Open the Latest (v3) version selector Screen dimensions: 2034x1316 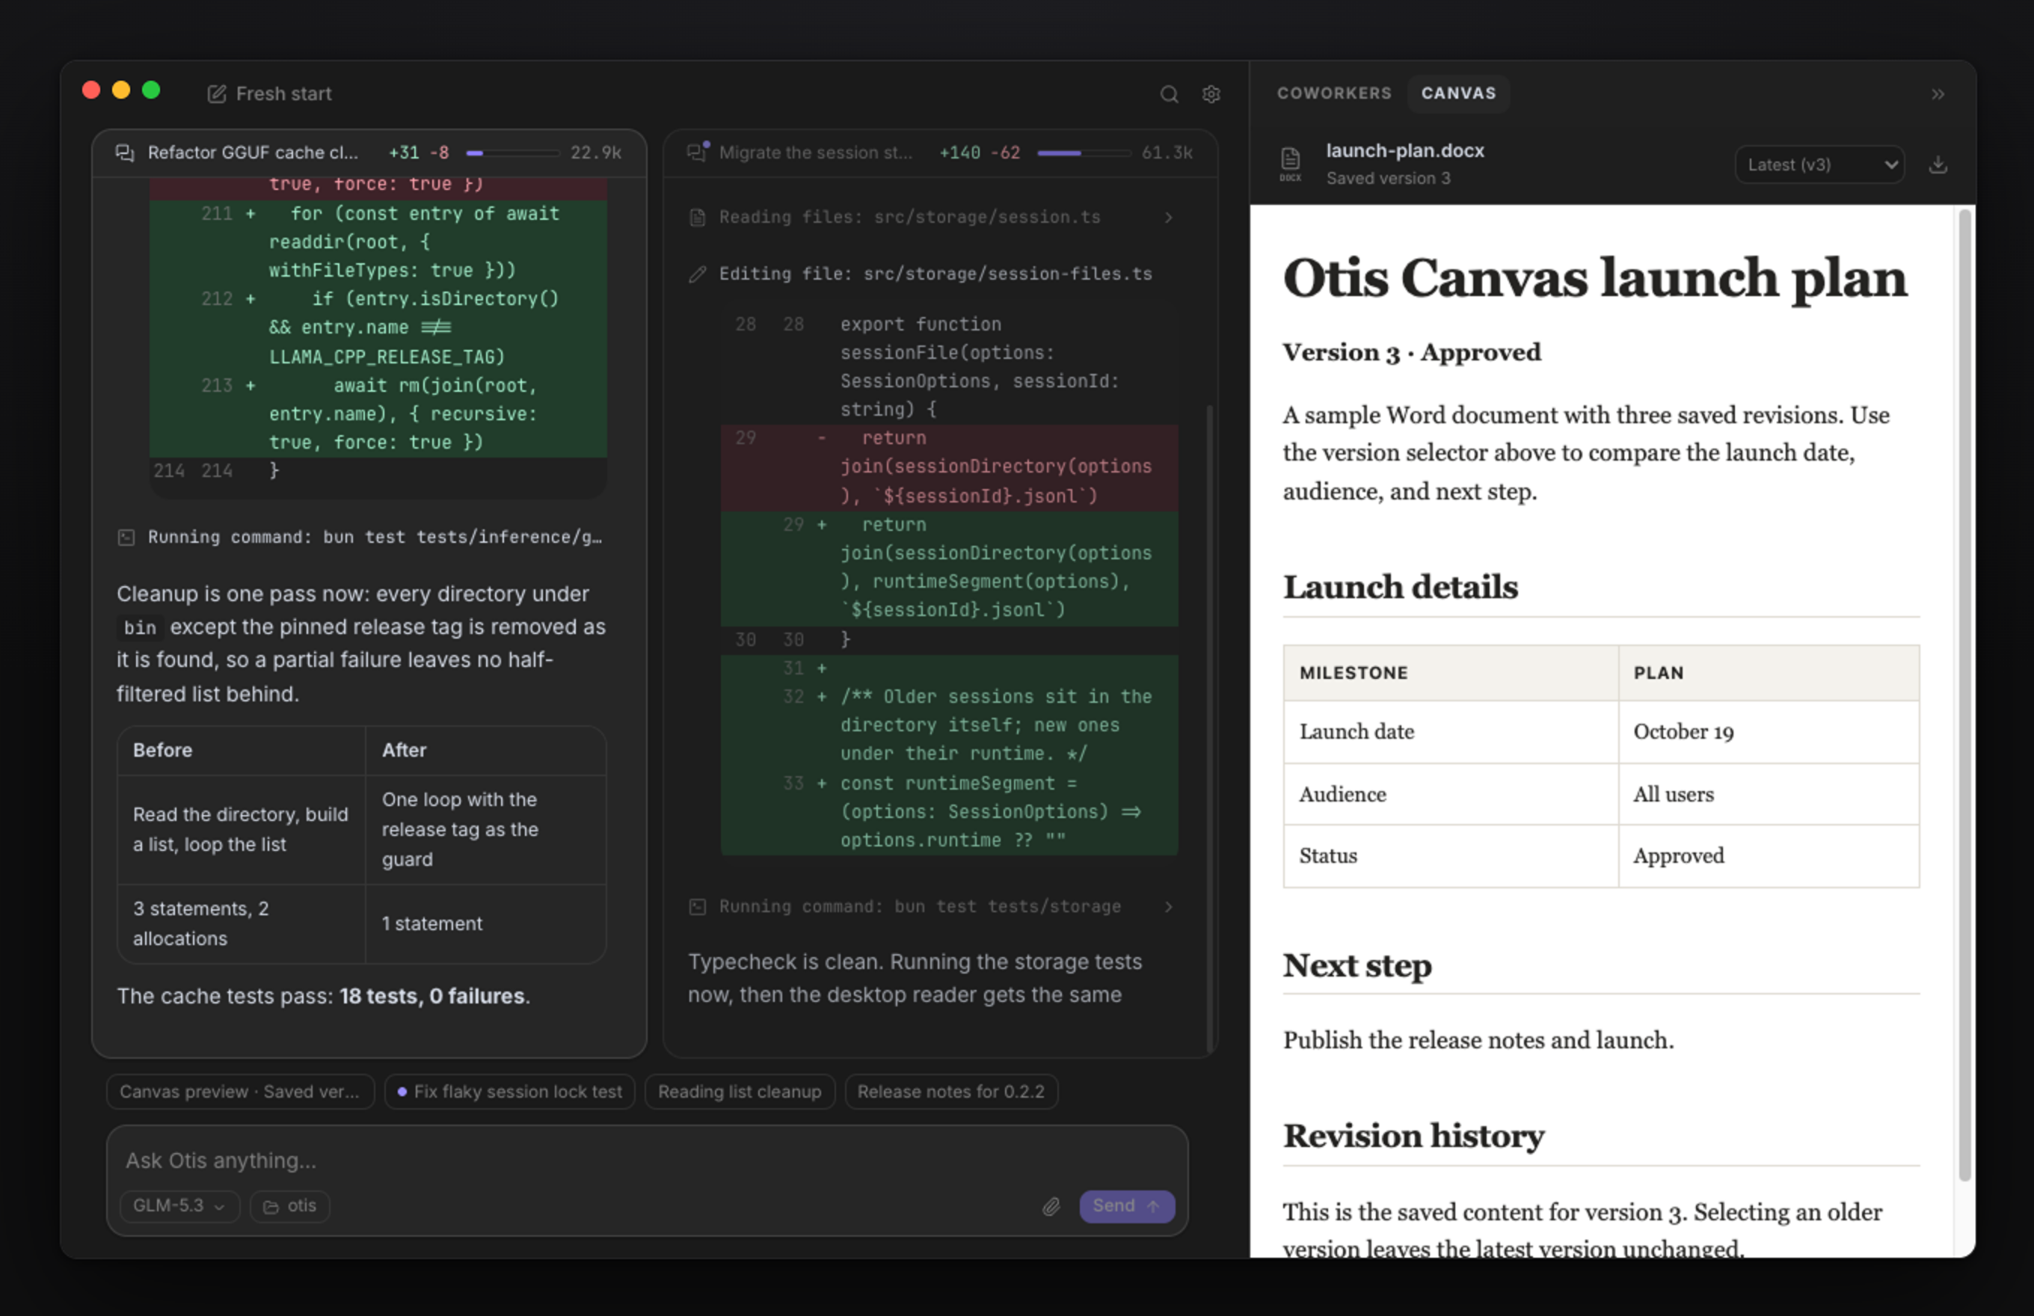tap(1819, 164)
